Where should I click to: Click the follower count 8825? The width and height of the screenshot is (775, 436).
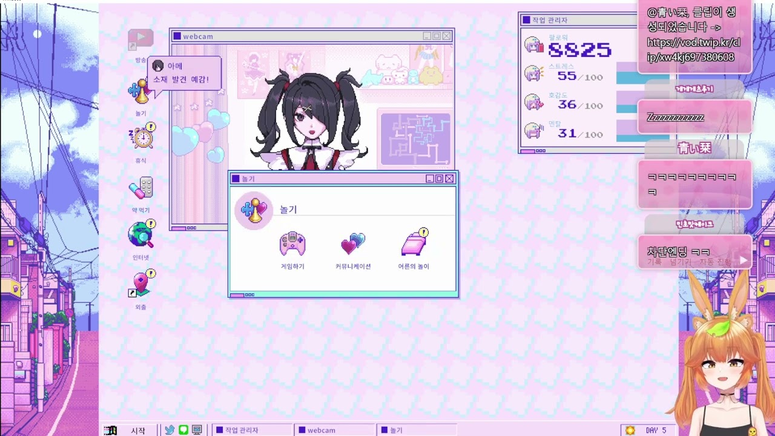click(580, 50)
